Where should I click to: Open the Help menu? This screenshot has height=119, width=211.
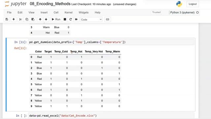98,13
